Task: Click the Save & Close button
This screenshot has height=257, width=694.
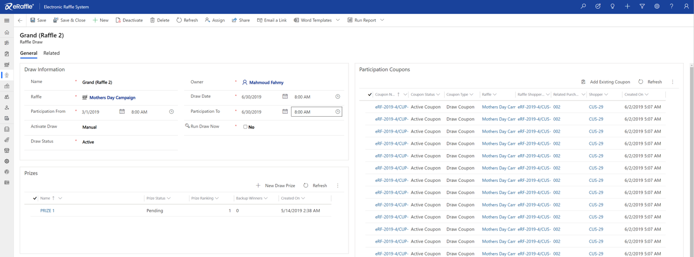Action: tap(69, 20)
